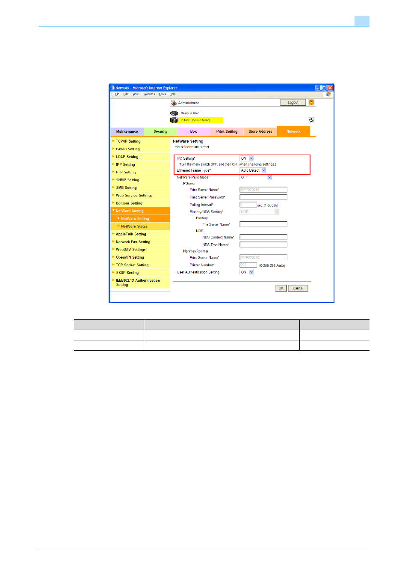
Task: Open the Ethernet Frame Type dropdown
Action: (253, 170)
